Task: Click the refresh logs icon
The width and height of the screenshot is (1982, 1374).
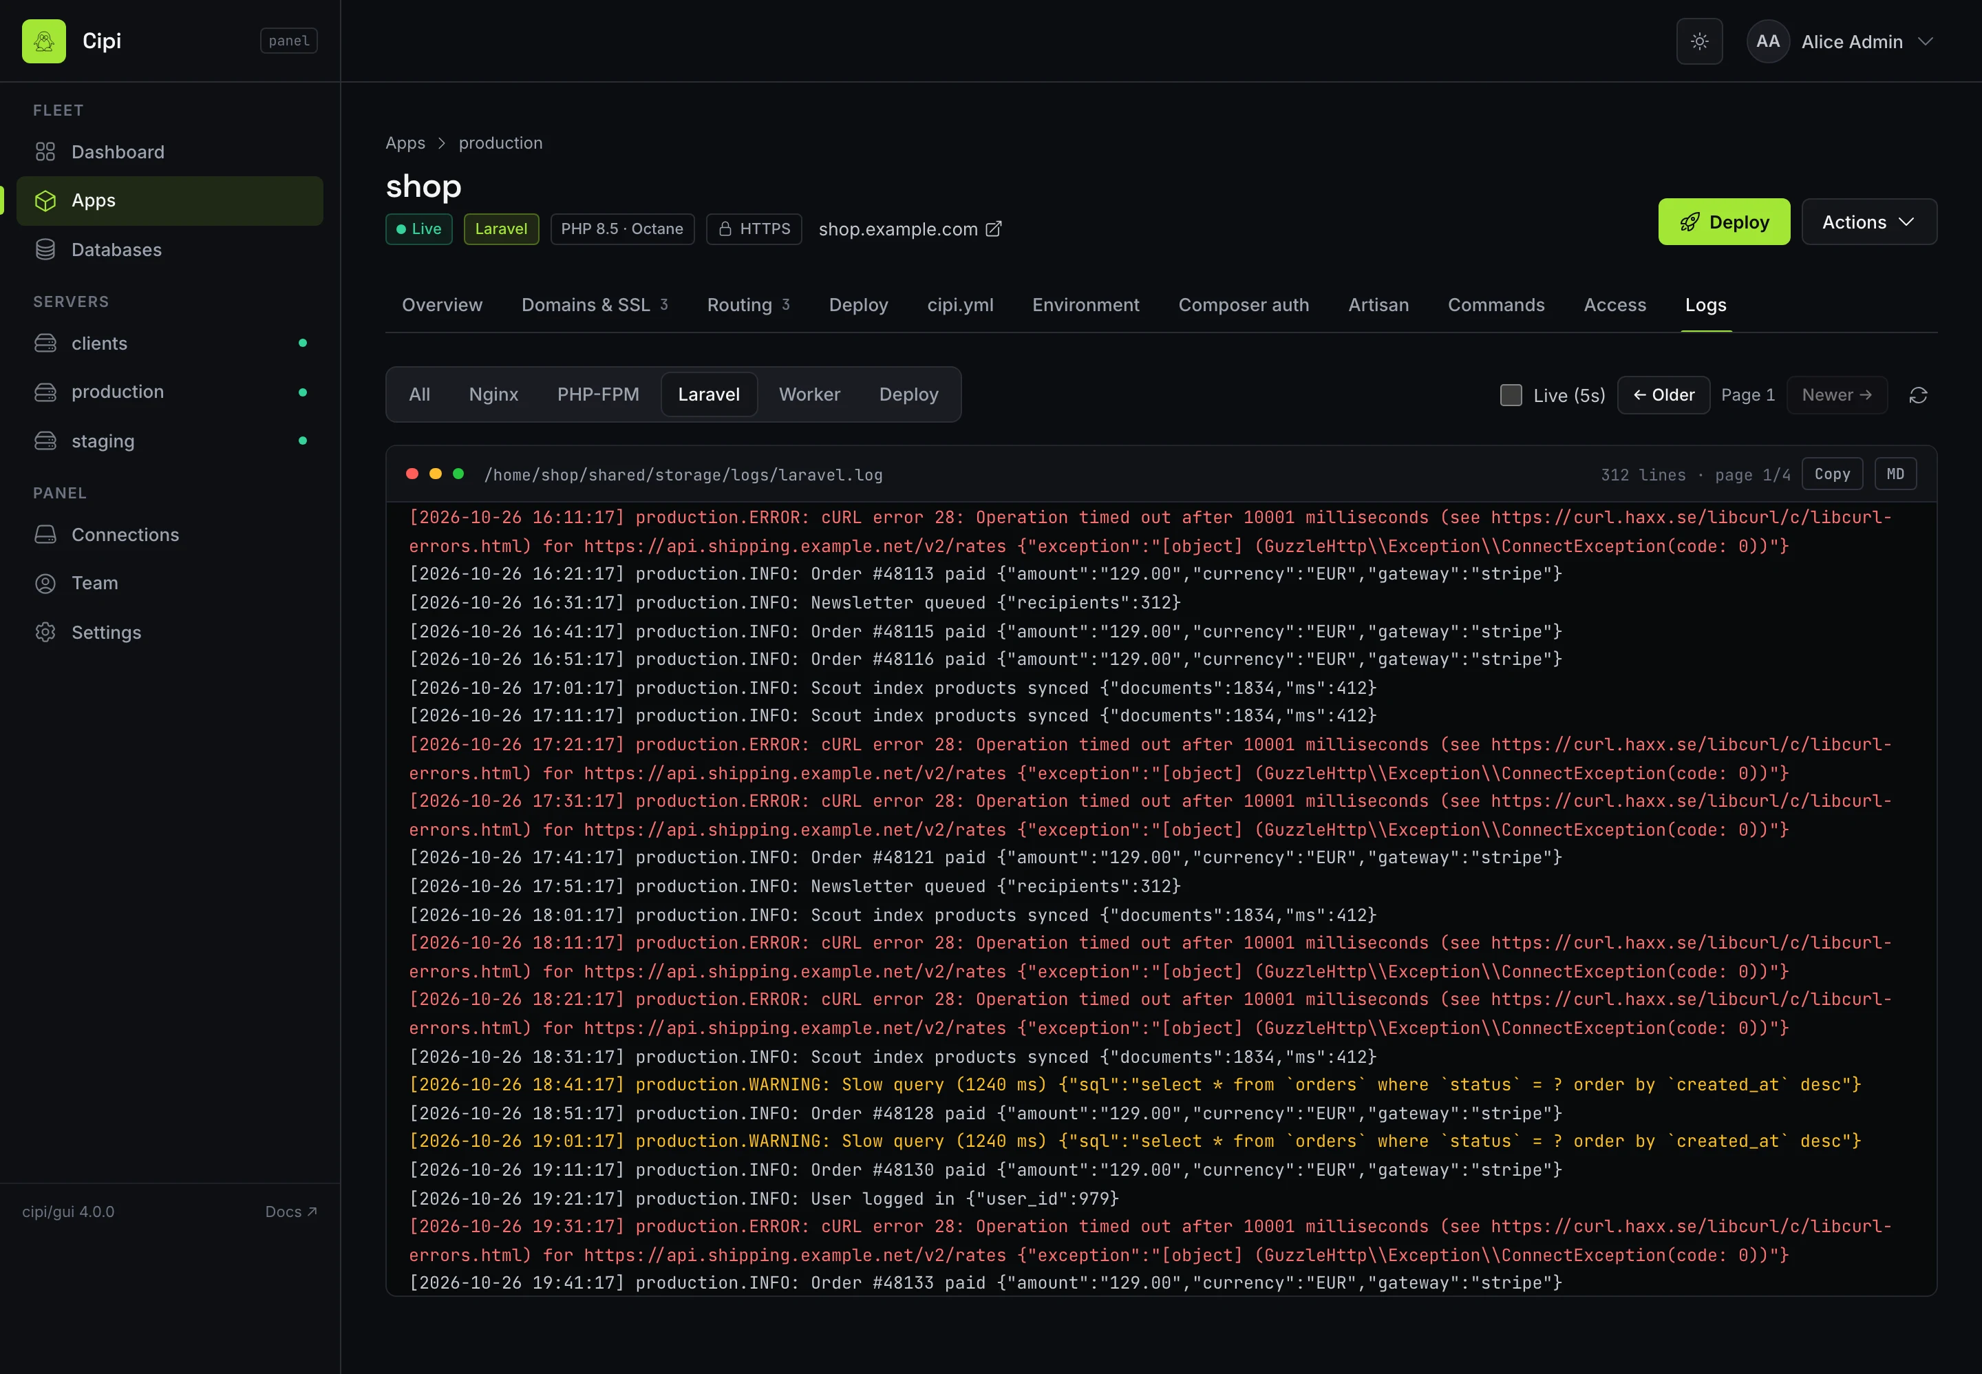Action: (x=1917, y=395)
